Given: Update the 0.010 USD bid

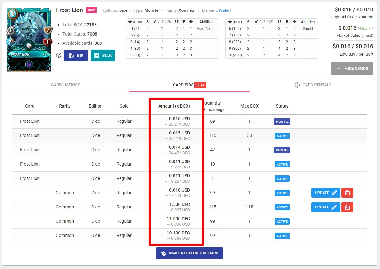Looking at the screenshot, I should (x=326, y=193).
